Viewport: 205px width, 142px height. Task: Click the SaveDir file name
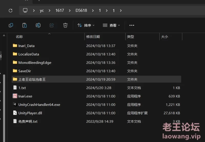(25, 71)
